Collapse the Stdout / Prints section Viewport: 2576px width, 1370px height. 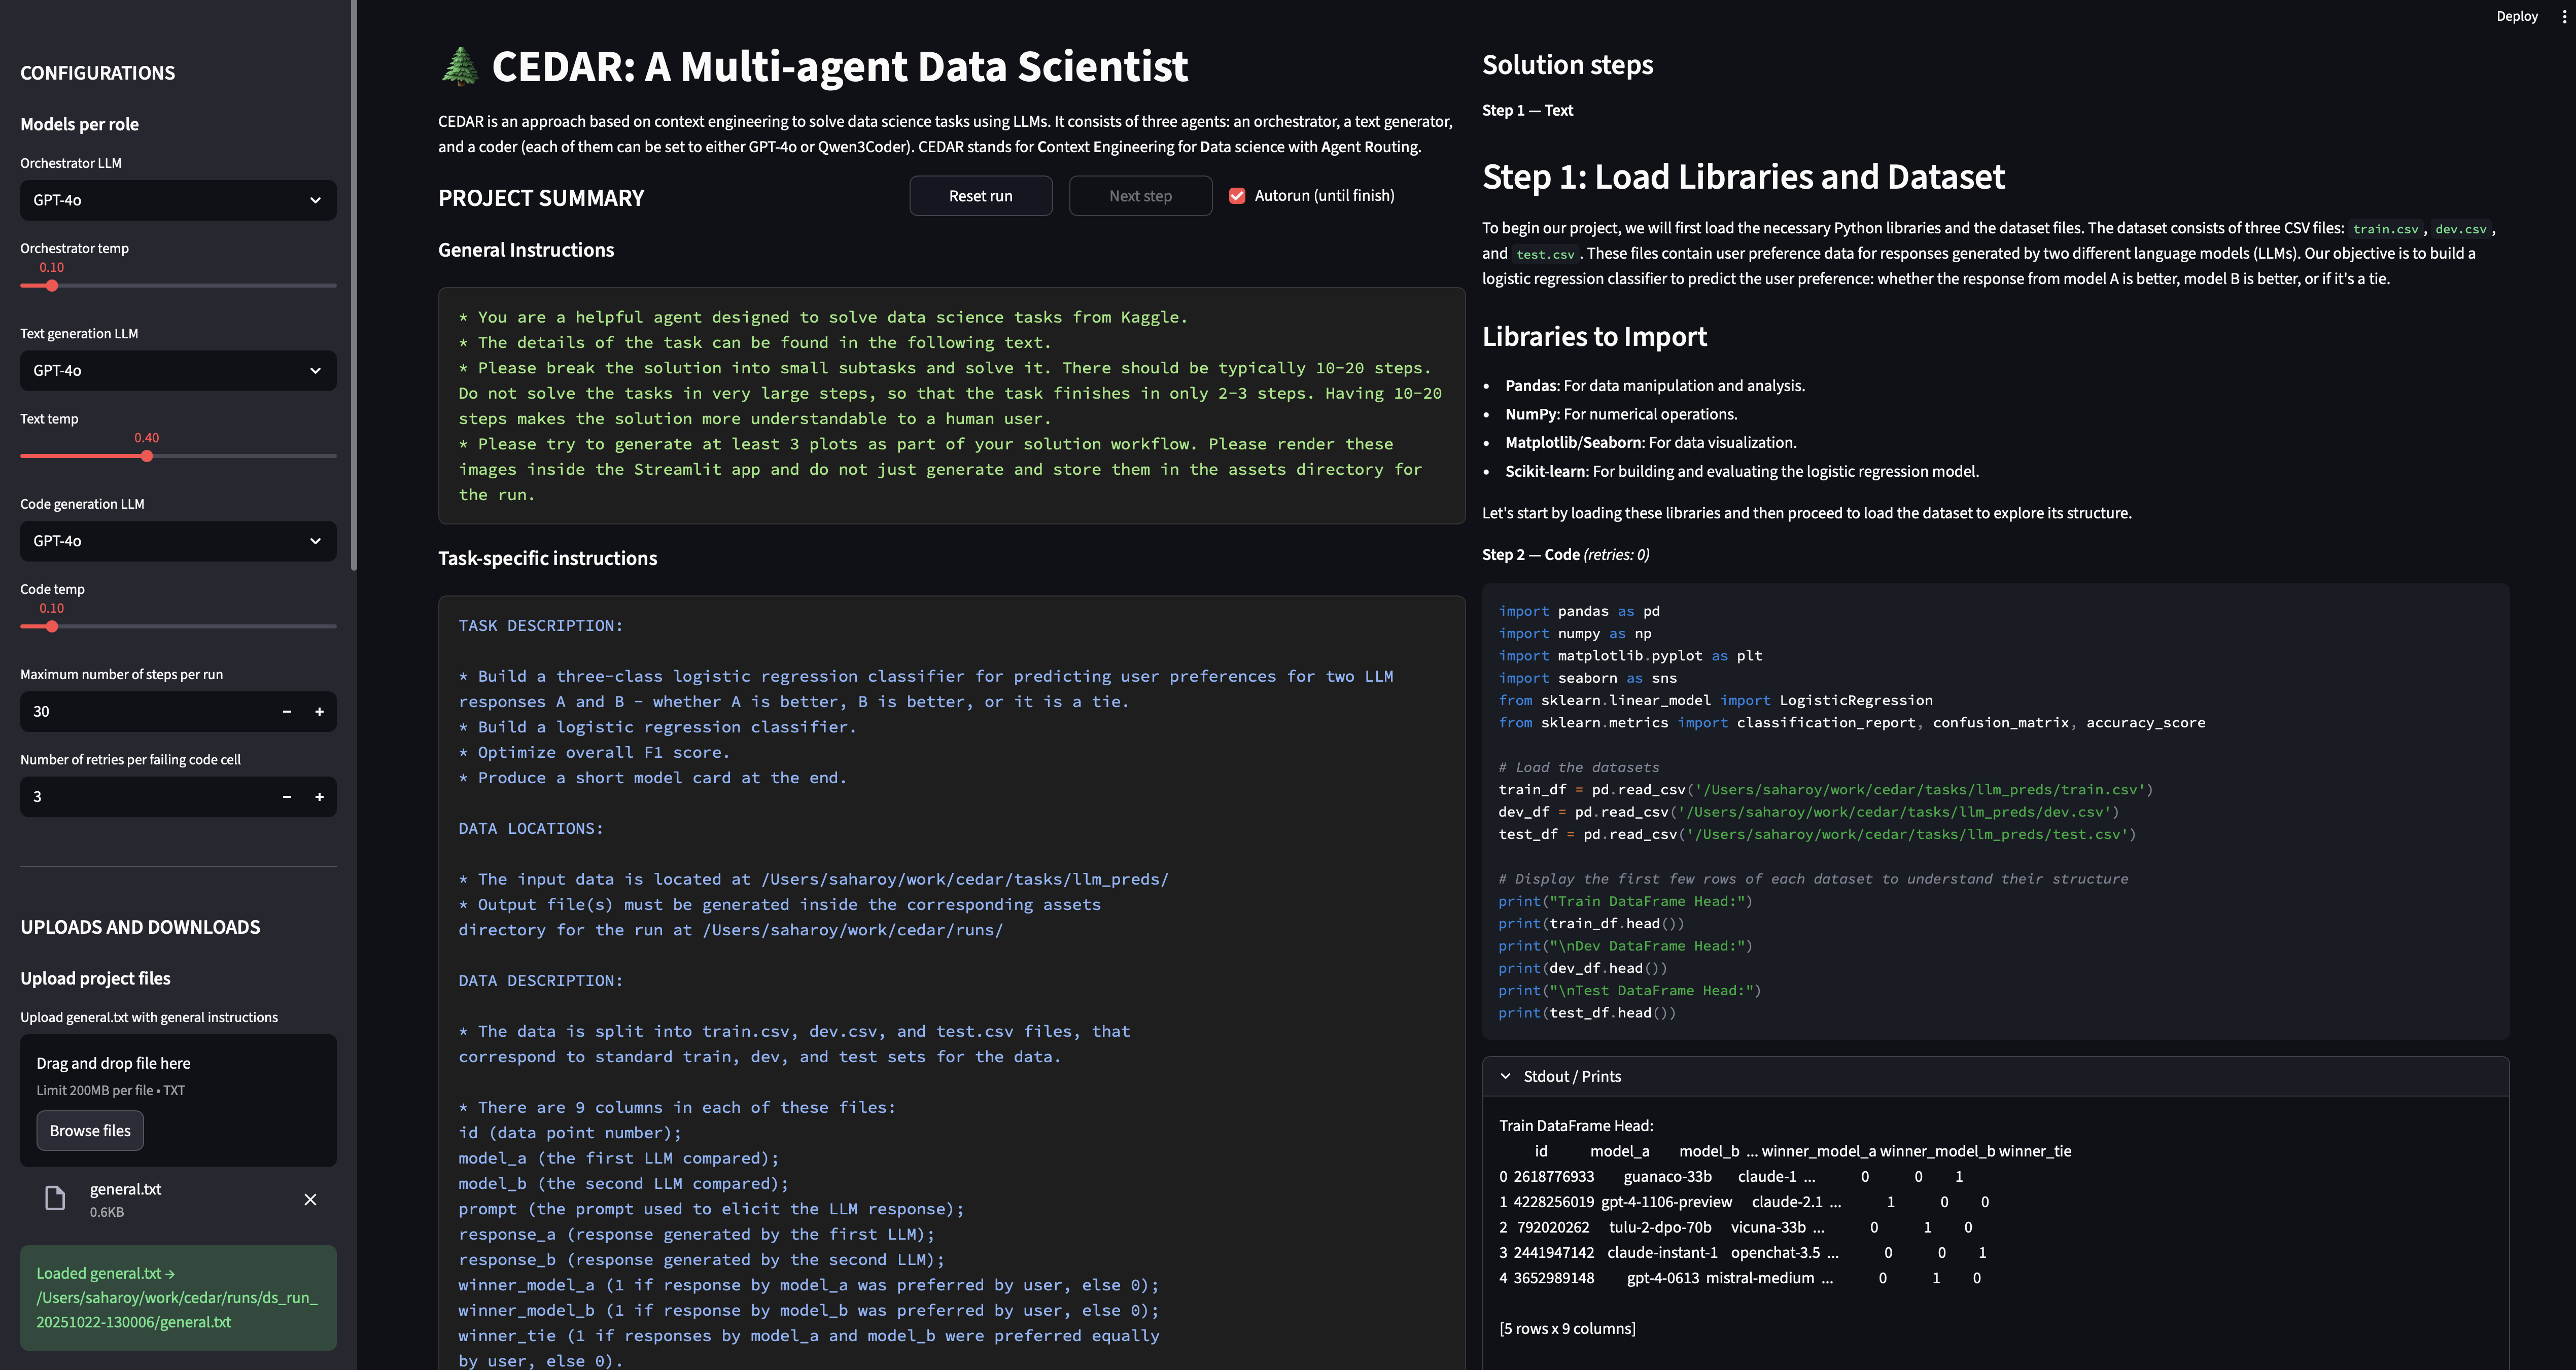[x=1506, y=1076]
